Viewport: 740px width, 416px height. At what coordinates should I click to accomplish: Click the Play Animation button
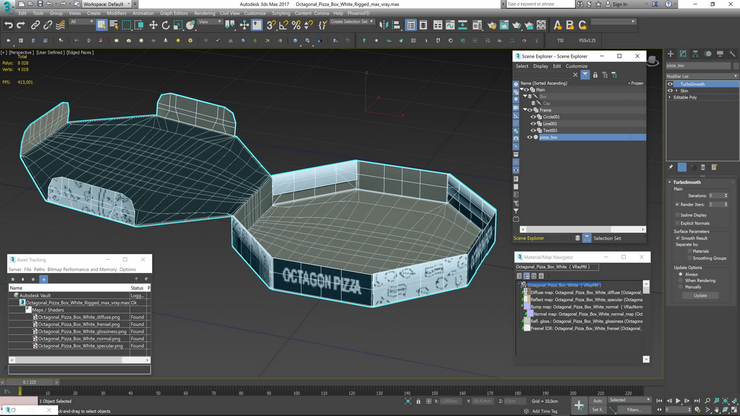(x=678, y=401)
